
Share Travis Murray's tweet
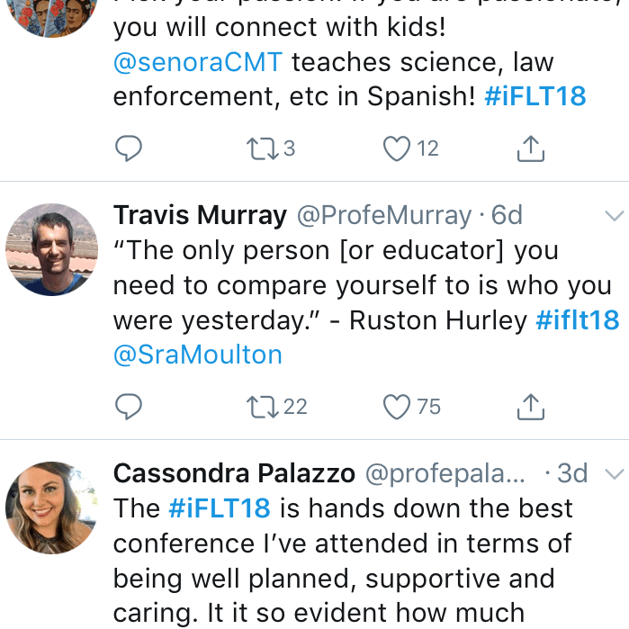[x=531, y=407]
